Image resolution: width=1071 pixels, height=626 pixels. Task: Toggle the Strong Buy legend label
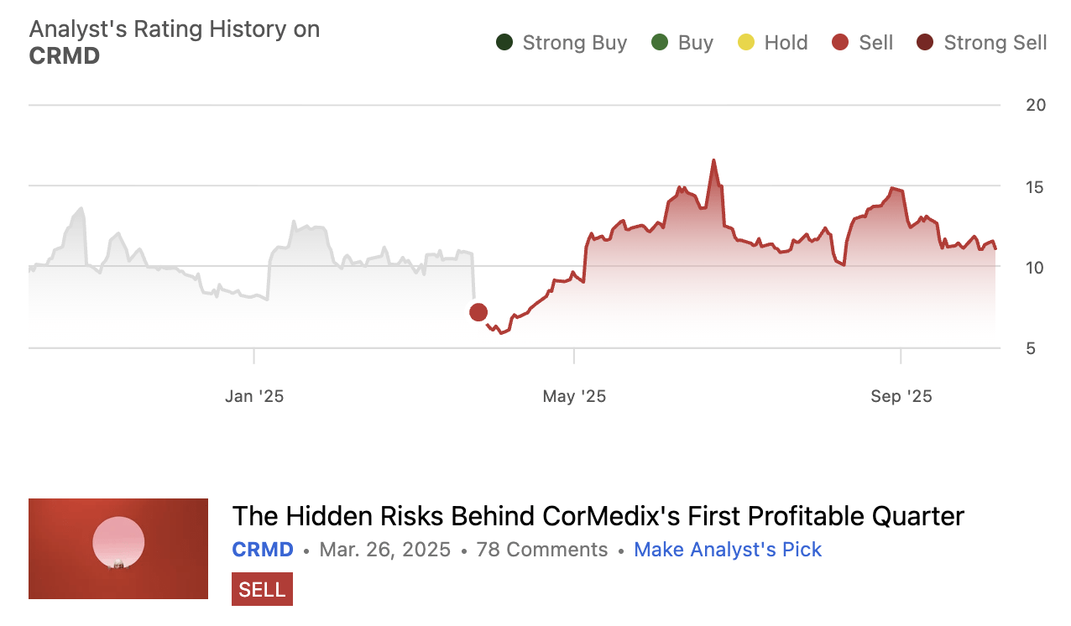click(x=574, y=43)
